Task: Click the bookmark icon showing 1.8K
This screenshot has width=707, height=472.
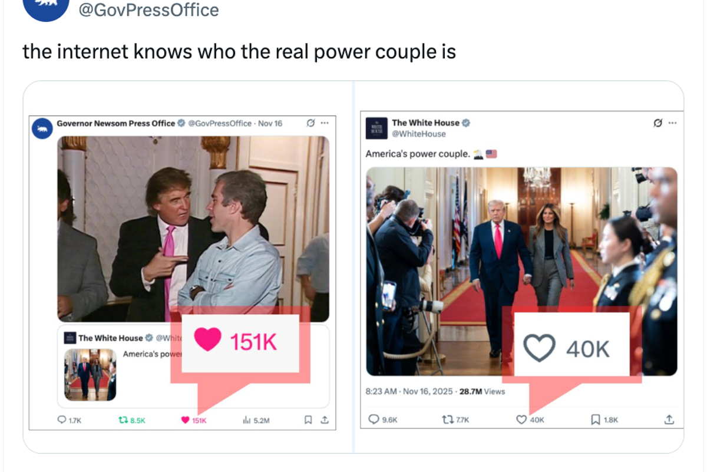Action: [595, 420]
